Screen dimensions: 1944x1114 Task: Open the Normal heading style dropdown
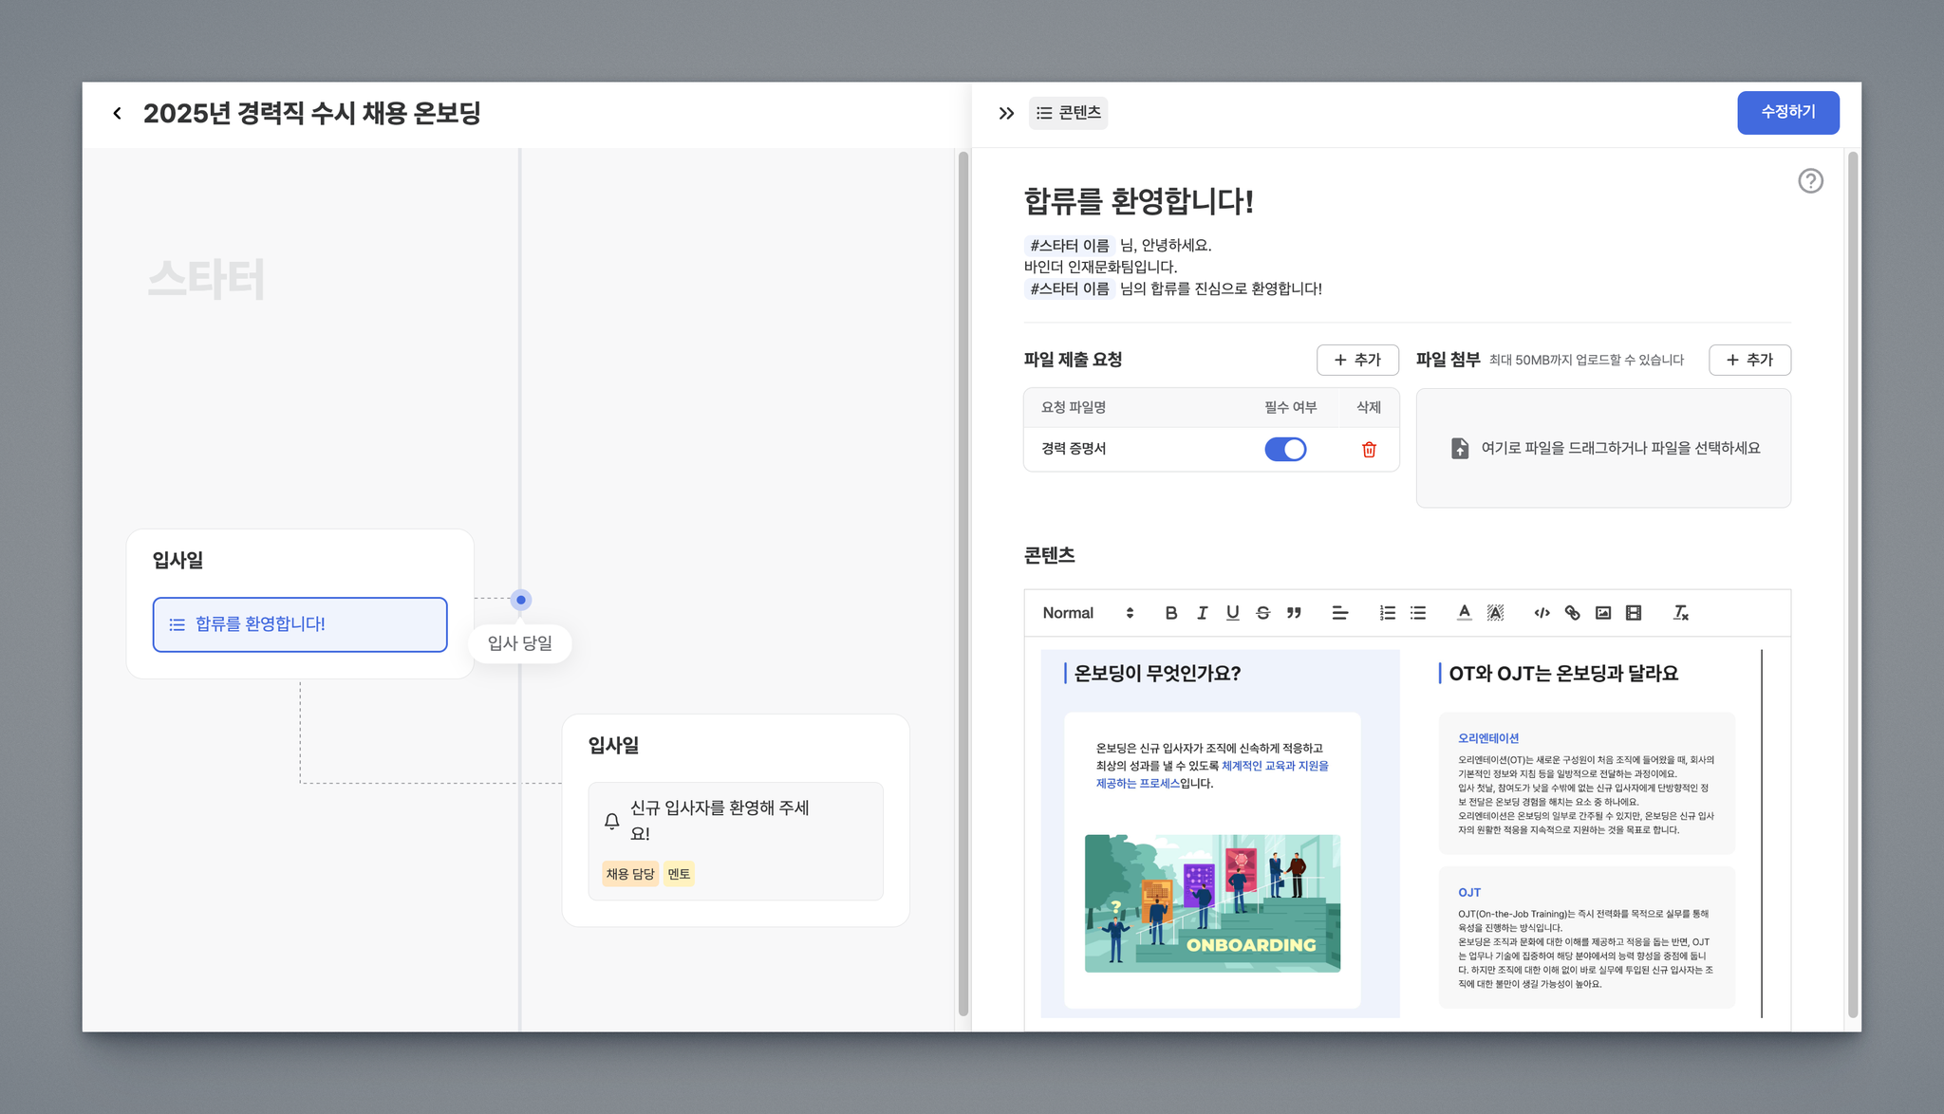click(1088, 613)
